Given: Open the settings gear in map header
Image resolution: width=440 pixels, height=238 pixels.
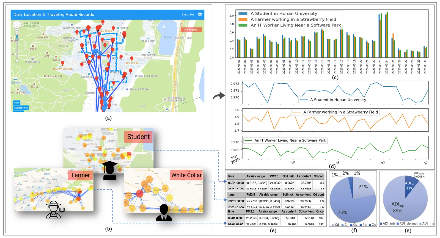Looking at the screenshot, I should [200, 14].
